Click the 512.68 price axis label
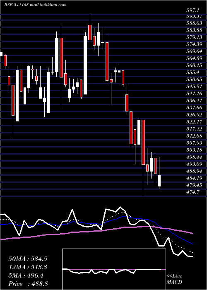The image size is (207, 290). 194,136
